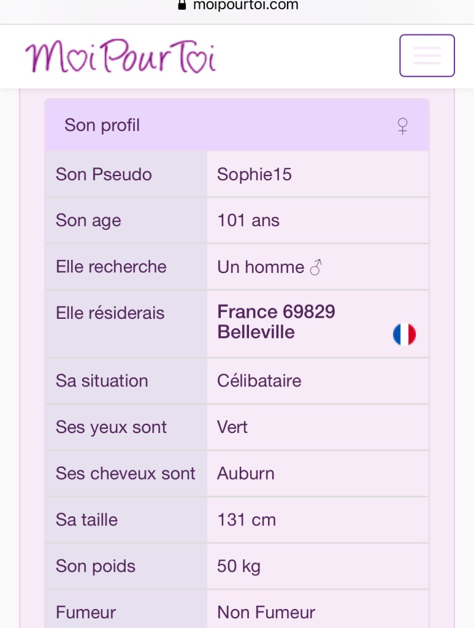Tap the lock icon in address bar
The height and width of the screenshot is (628, 474).
(182, 6)
